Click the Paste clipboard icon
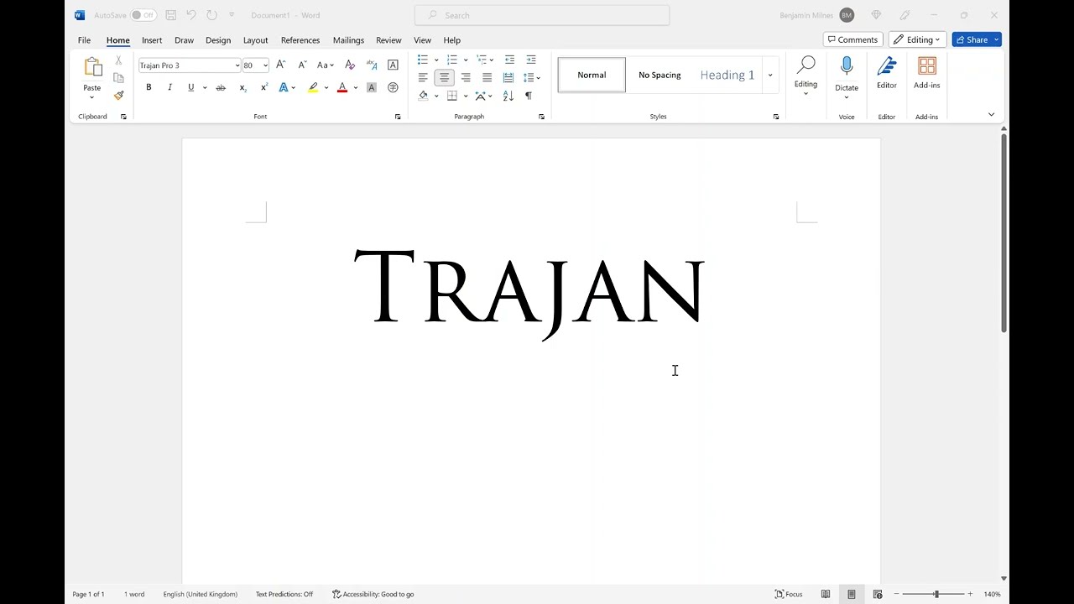This screenshot has width=1074, height=604. tap(92, 68)
